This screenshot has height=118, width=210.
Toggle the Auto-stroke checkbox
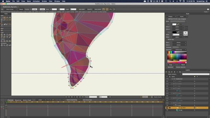pos(94,10)
